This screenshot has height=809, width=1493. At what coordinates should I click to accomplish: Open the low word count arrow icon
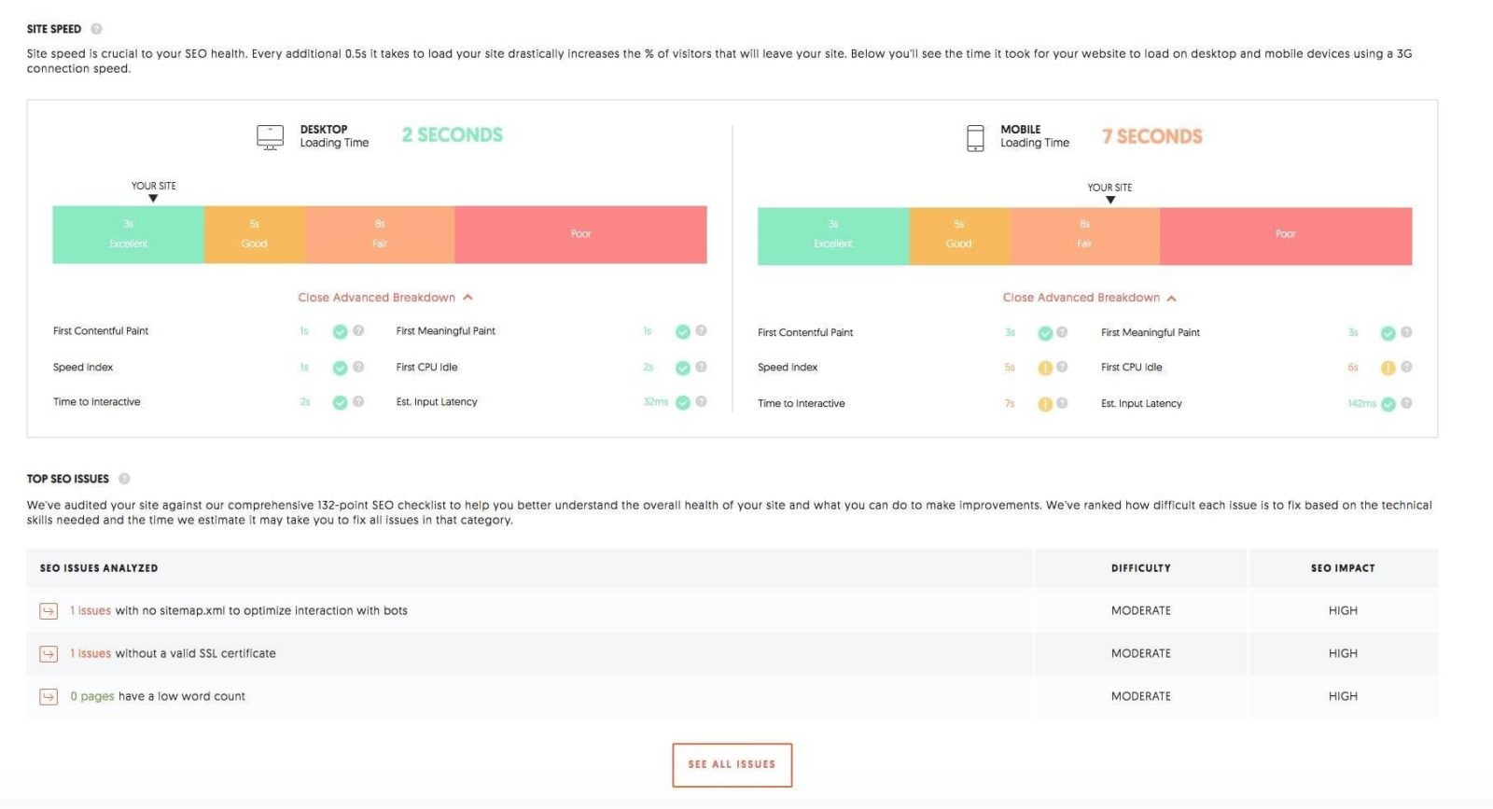click(x=49, y=697)
